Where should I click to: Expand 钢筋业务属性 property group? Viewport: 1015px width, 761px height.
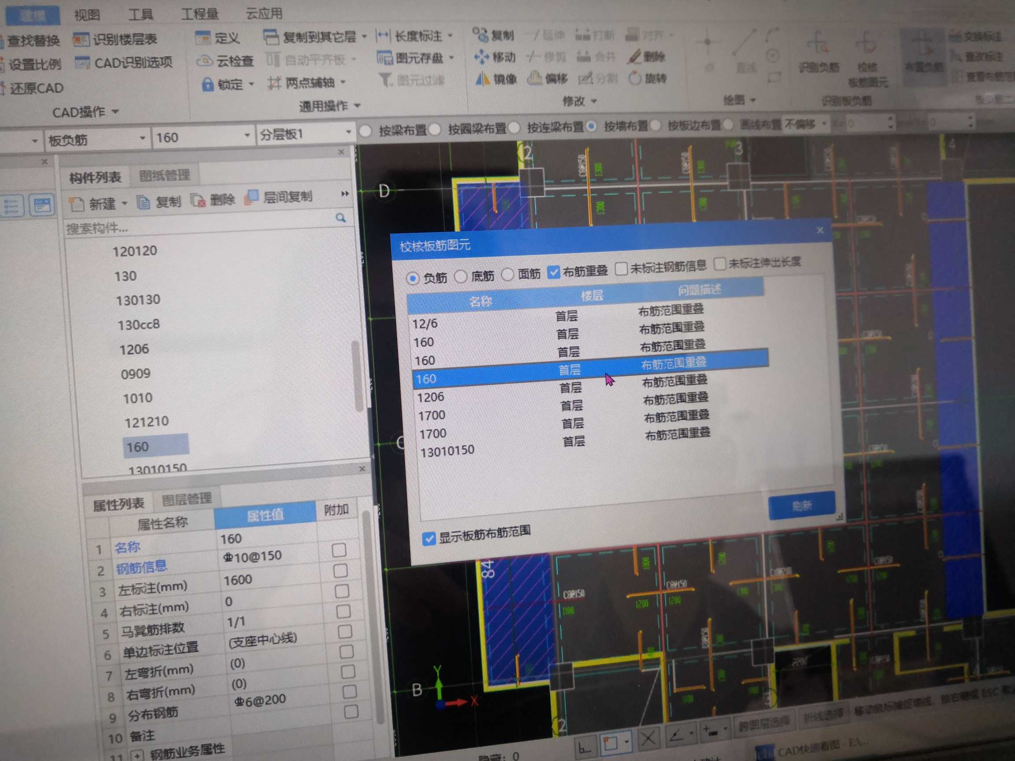pyautogui.click(x=137, y=756)
